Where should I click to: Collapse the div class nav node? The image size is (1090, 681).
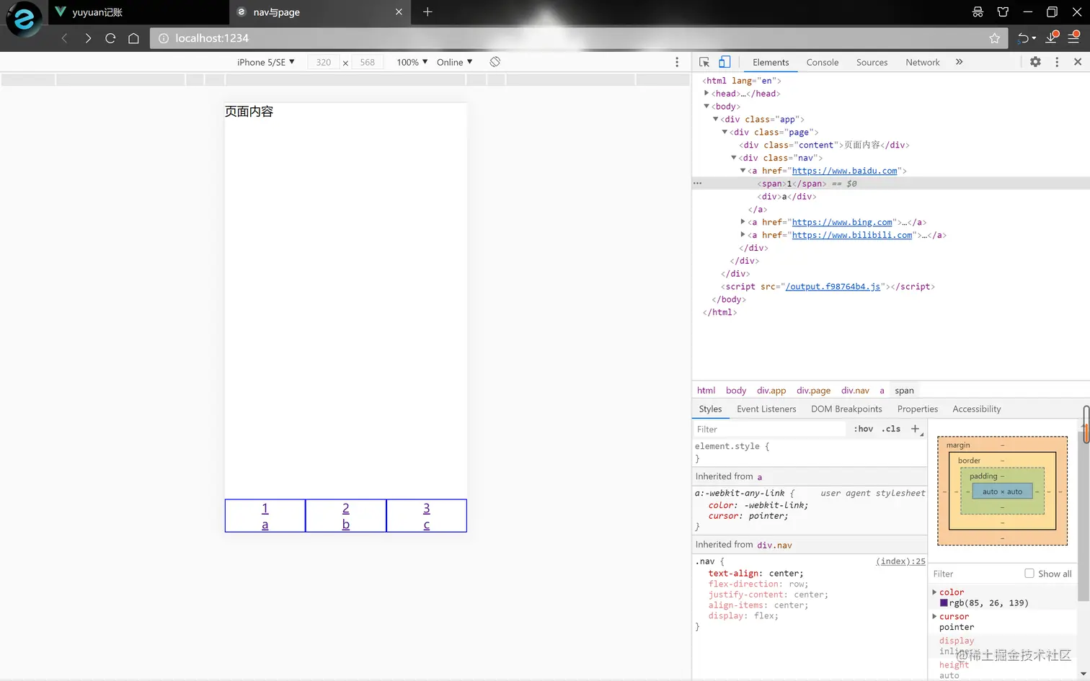tap(734, 158)
